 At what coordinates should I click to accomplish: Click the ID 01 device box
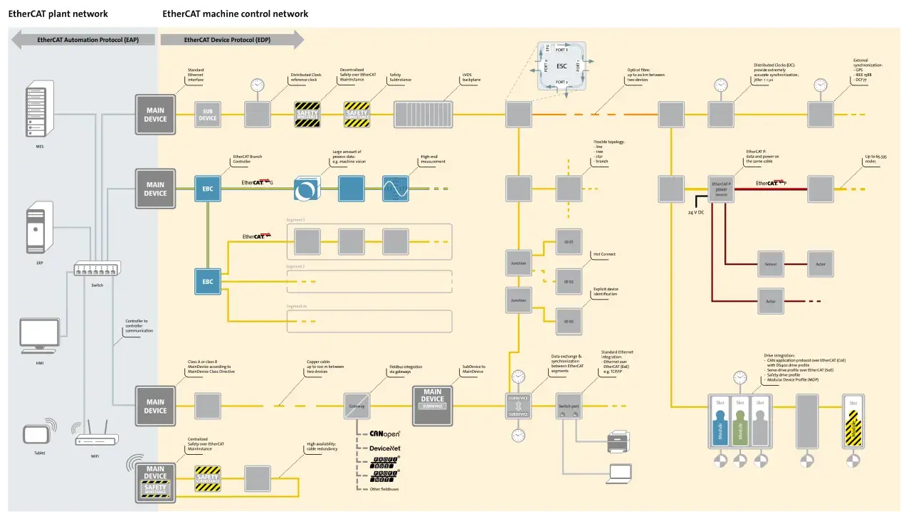569,243
